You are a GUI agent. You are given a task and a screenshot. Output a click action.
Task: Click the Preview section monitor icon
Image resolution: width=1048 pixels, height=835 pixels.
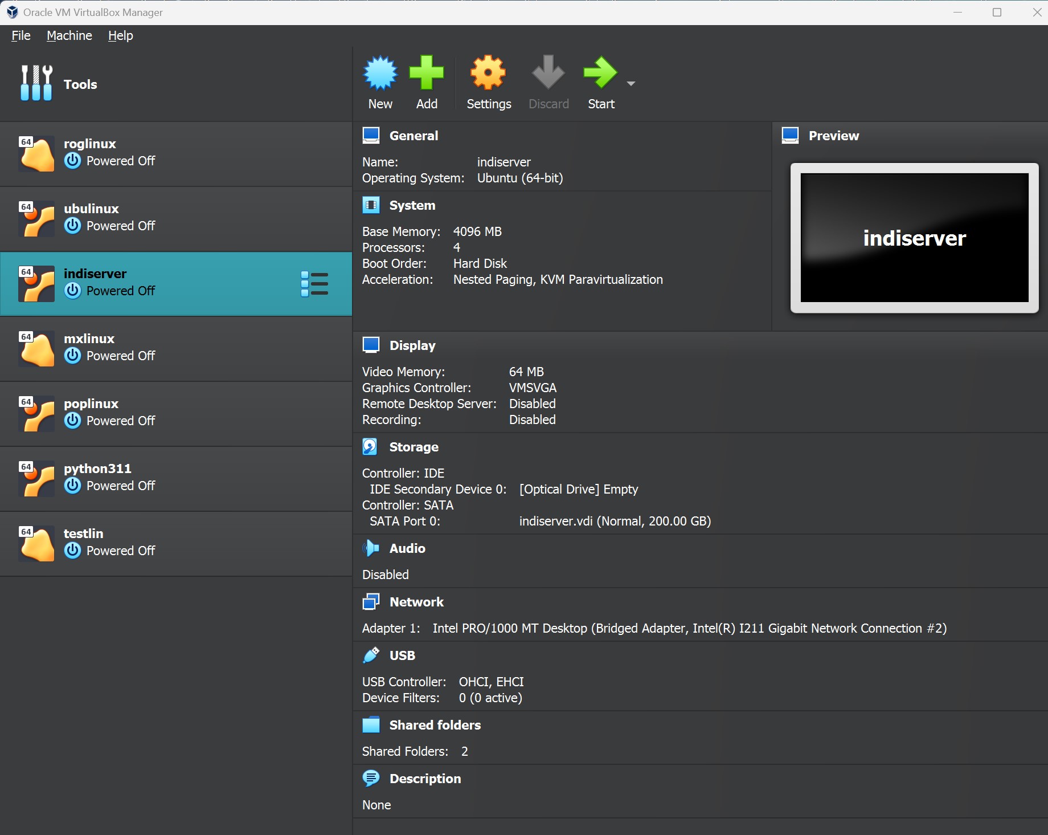tap(790, 136)
